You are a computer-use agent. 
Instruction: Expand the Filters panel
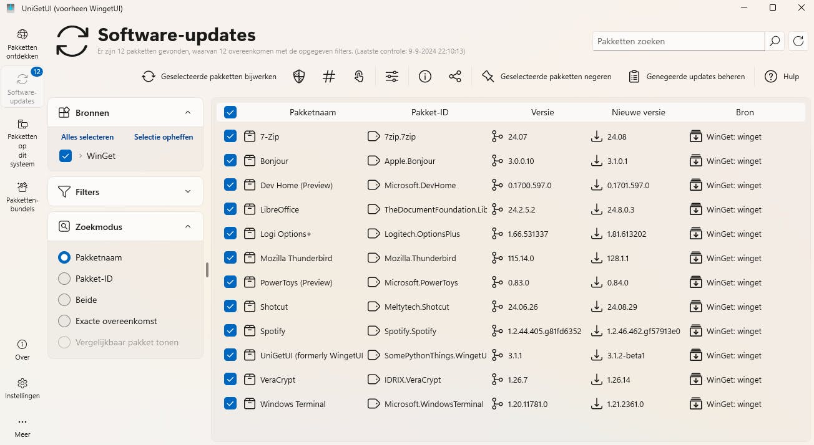188,192
